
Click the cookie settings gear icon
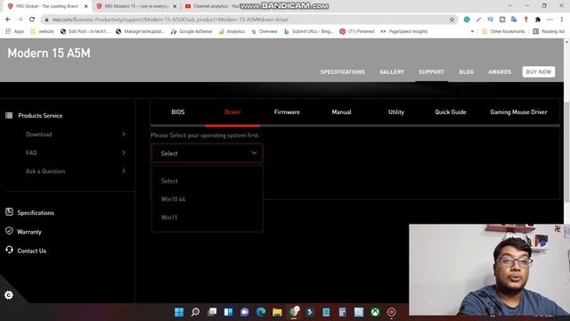pyautogui.click(x=9, y=295)
